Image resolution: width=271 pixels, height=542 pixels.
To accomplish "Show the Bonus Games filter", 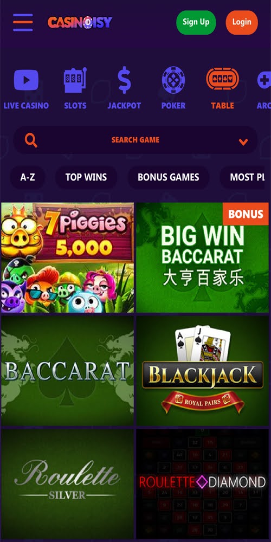I will click(169, 177).
